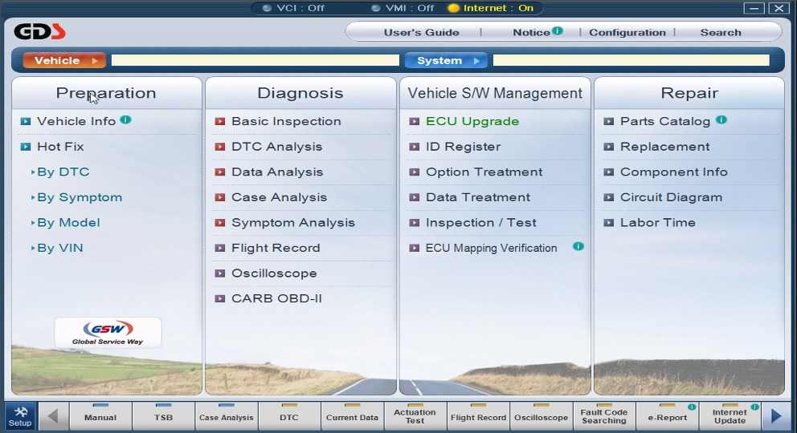797x433 pixels.
Task: Click the GDS logo
Action: pyautogui.click(x=39, y=32)
